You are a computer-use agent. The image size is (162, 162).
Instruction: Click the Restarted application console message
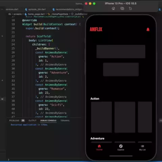29,125
